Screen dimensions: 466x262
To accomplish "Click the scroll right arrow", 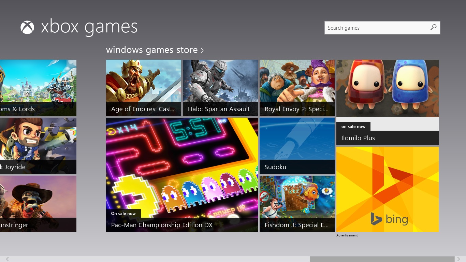I will tap(458, 259).
